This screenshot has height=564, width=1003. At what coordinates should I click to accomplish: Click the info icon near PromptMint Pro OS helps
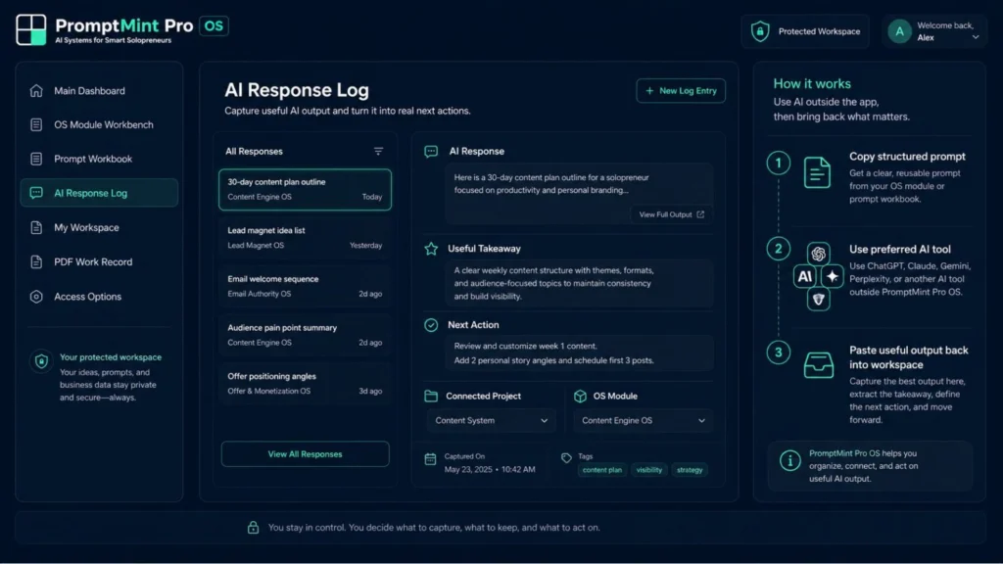[790, 460]
